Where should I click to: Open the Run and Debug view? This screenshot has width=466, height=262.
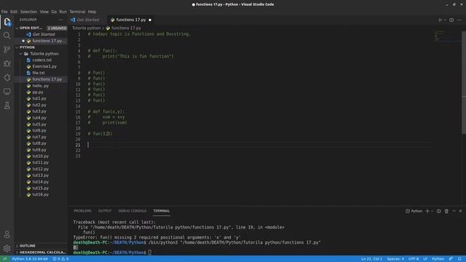tap(7, 63)
